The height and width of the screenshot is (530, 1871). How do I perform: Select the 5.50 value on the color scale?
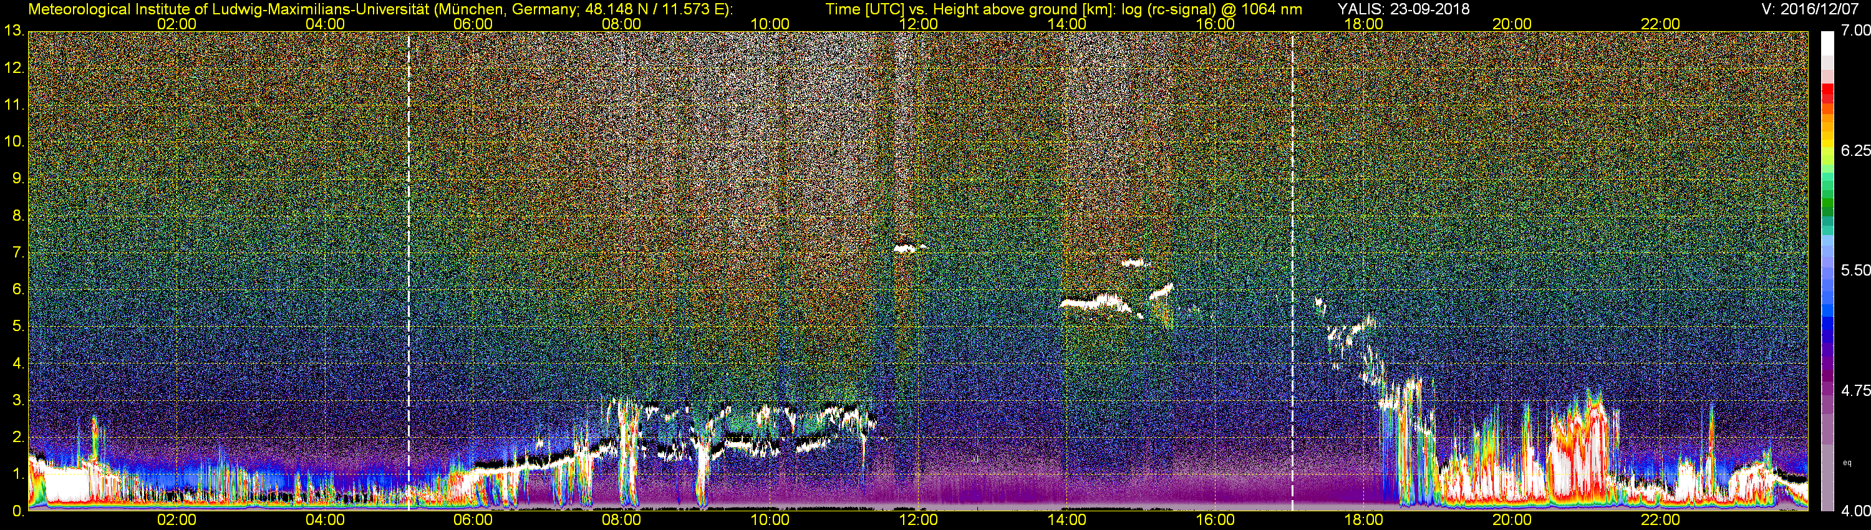(1856, 270)
